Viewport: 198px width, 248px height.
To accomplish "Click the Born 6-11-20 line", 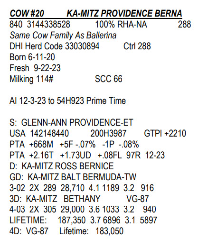I will (32, 57).
